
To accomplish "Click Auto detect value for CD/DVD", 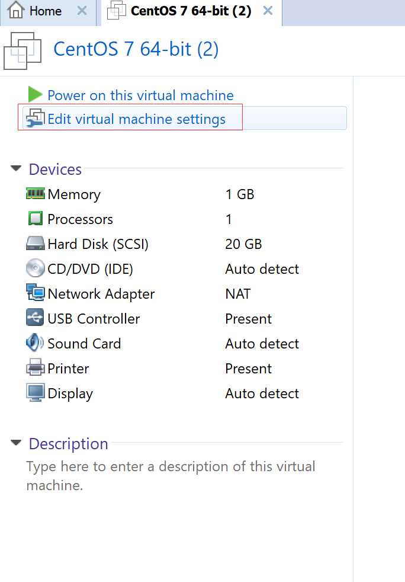I will [262, 268].
